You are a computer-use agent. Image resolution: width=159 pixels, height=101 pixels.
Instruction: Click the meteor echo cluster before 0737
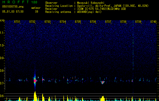(x=103, y=82)
